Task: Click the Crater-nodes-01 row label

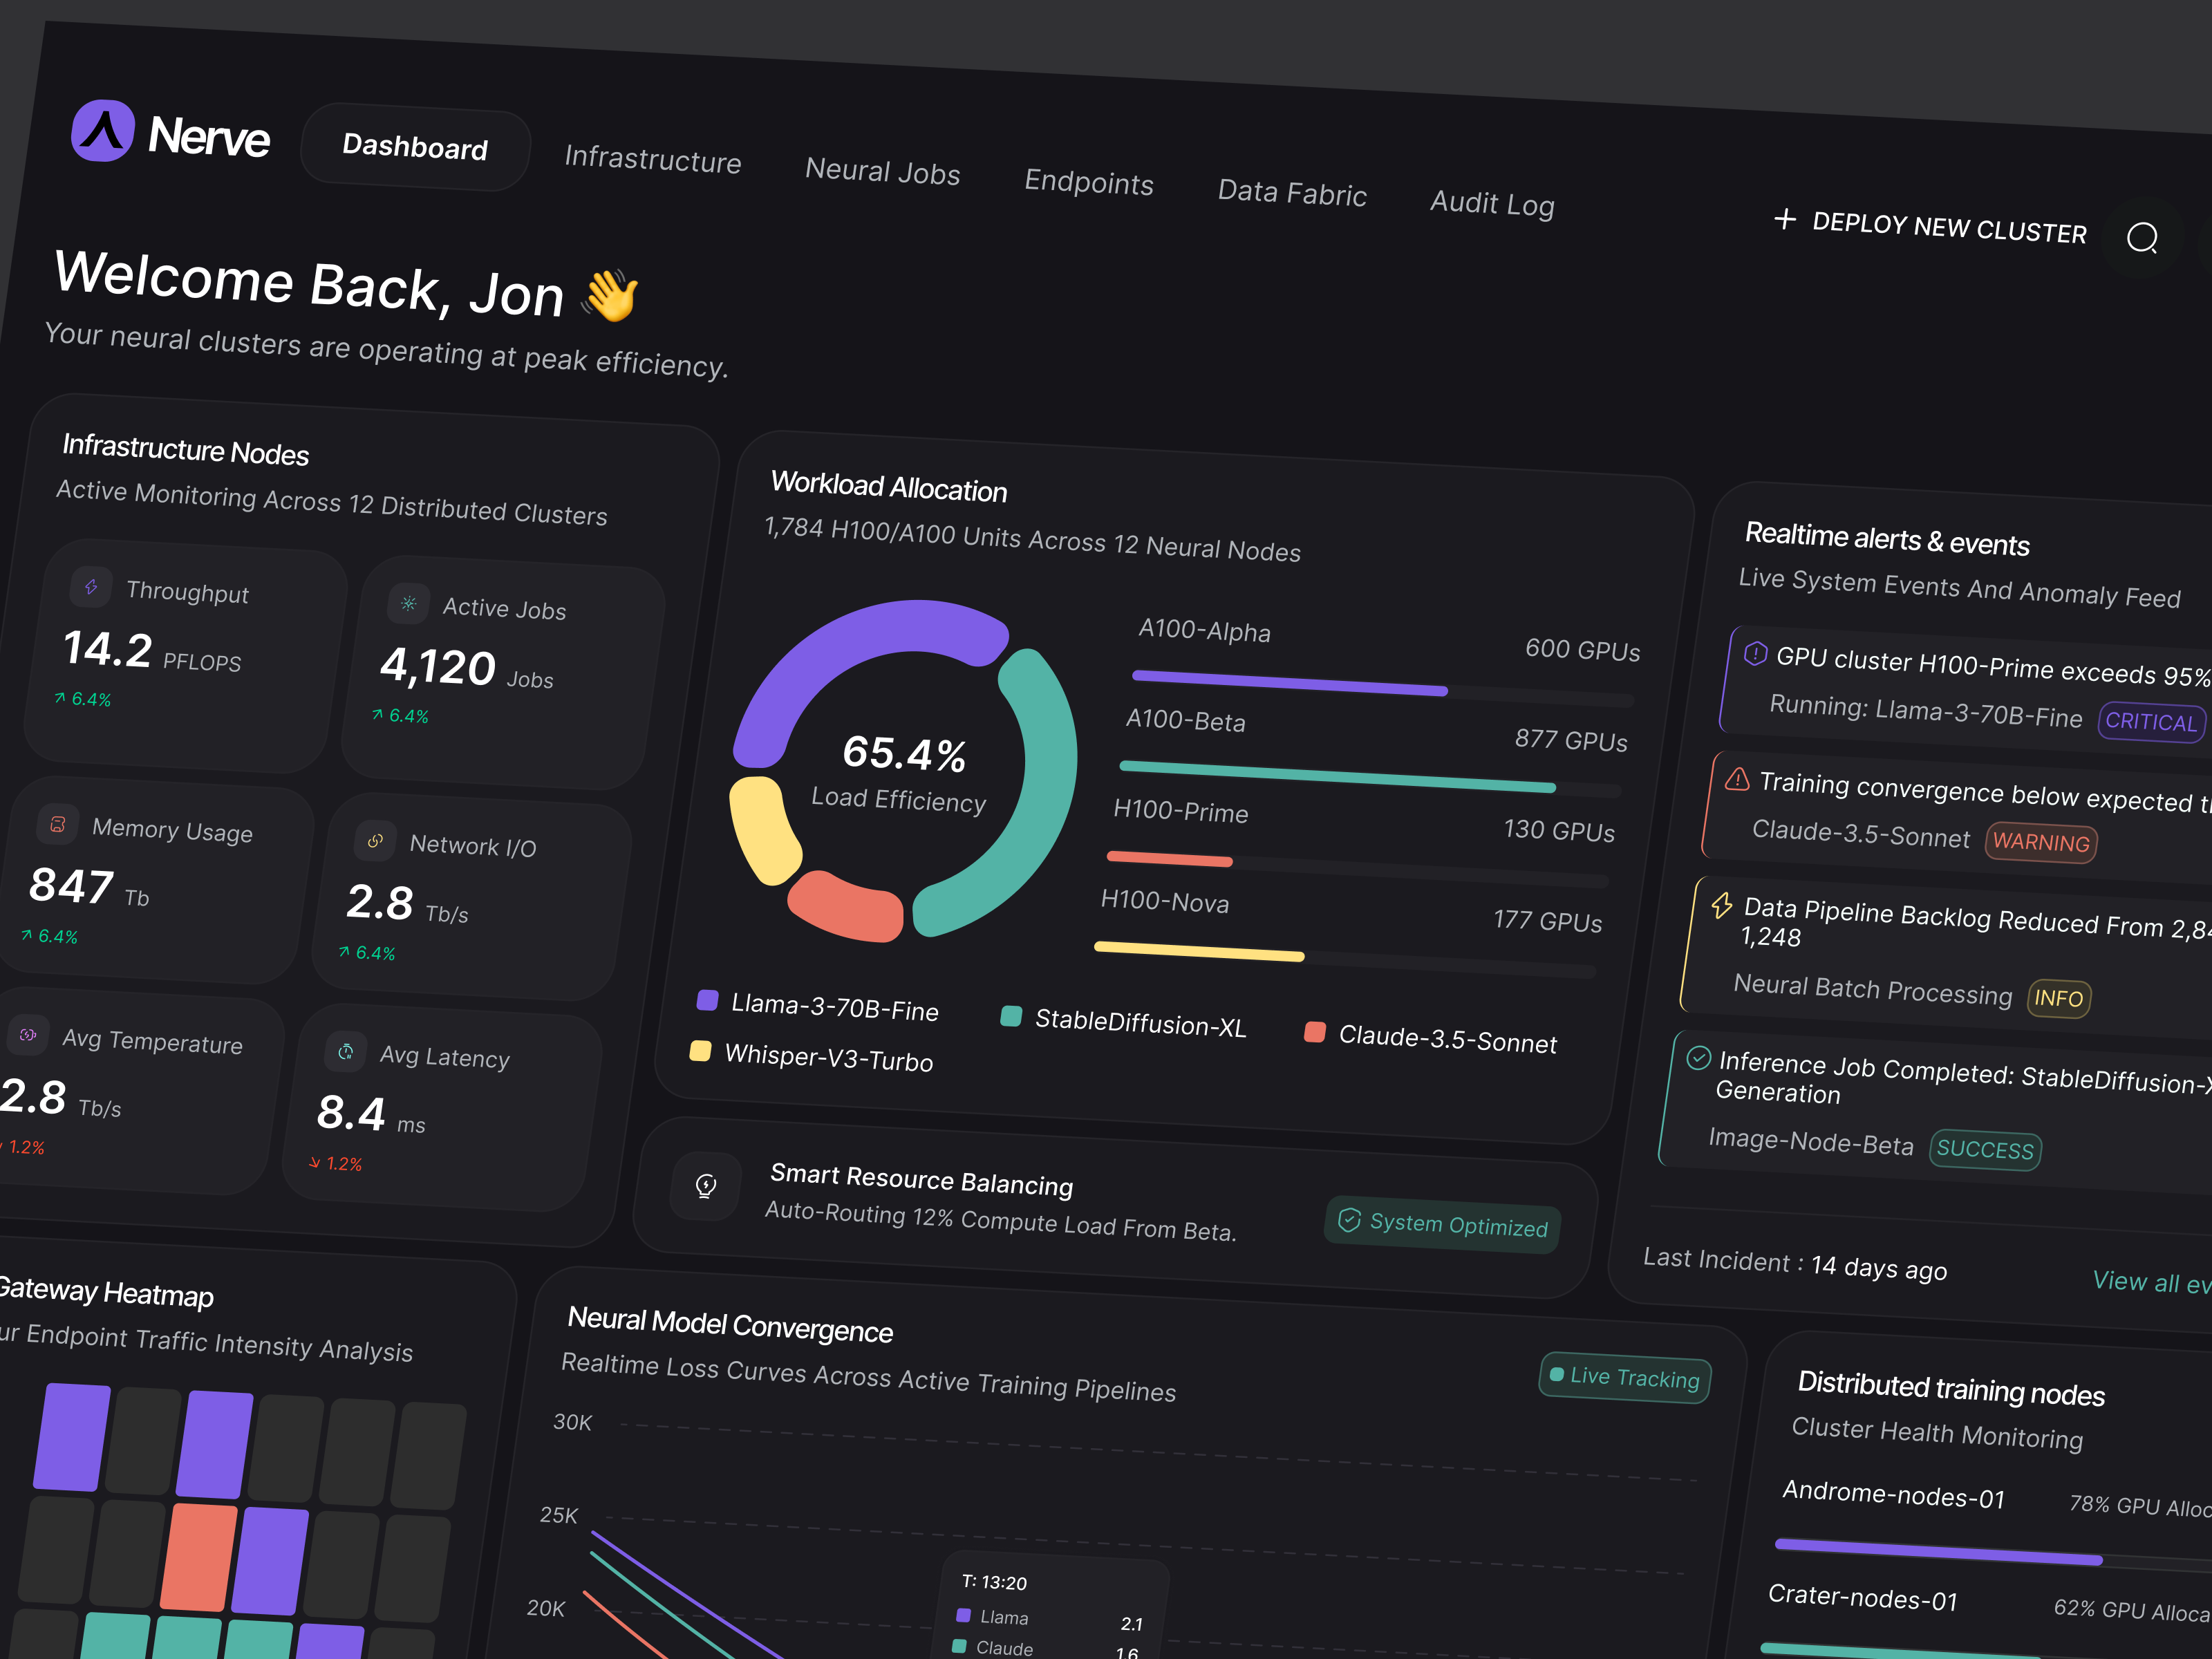Action: point(1863,1597)
